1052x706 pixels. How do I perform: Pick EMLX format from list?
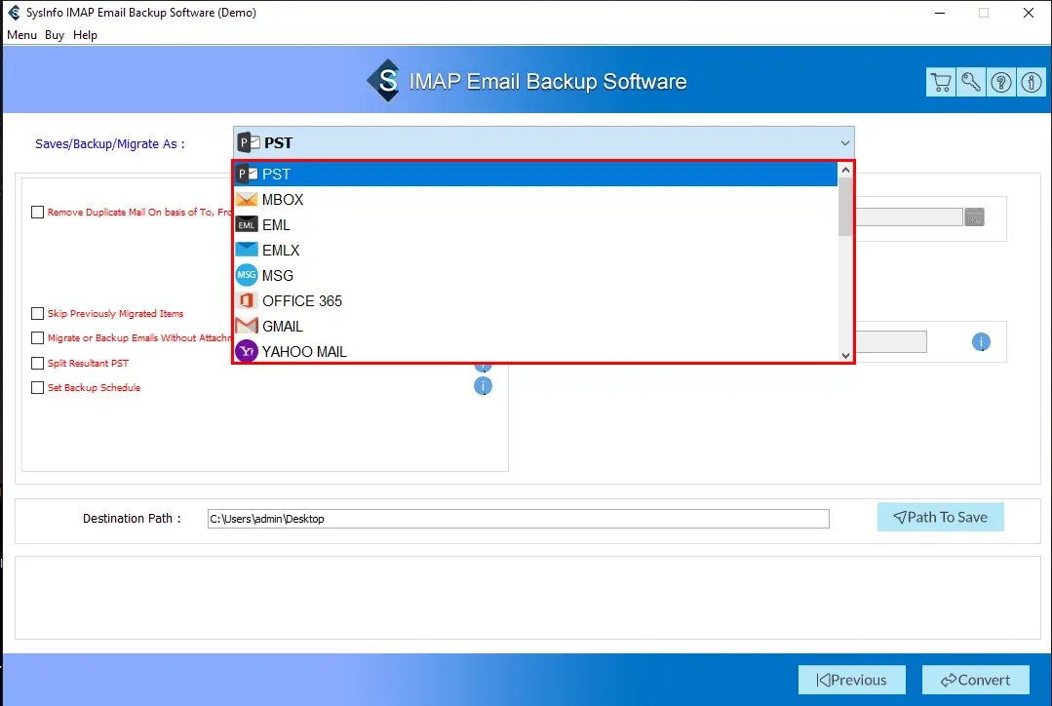pyautogui.click(x=535, y=251)
